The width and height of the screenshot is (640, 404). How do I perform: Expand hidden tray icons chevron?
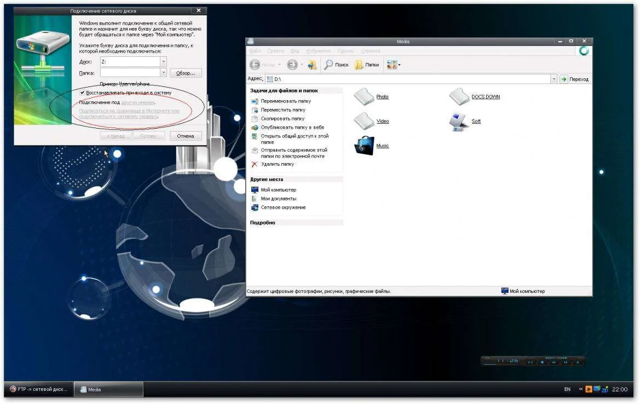[x=580, y=389]
